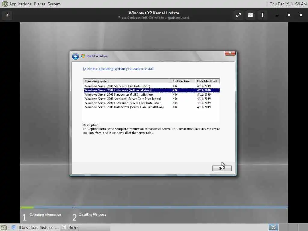Close the Boxes window

(301, 15)
